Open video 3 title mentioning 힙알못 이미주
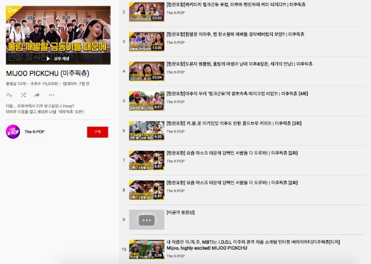The image size is (371, 264). tap(235, 34)
